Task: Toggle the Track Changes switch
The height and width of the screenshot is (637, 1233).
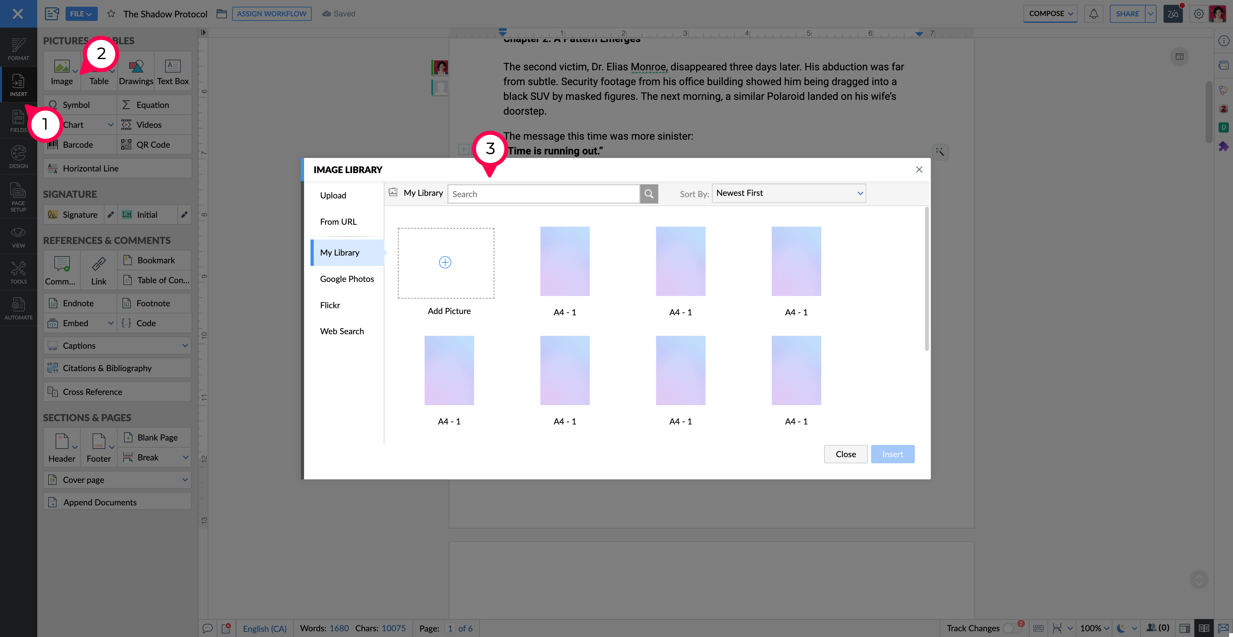Action: click(1011, 628)
